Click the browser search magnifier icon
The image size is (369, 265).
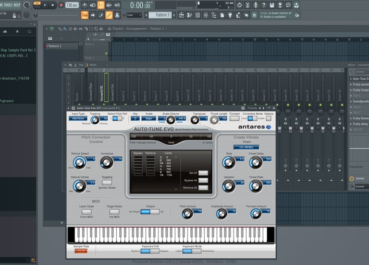point(34,260)
